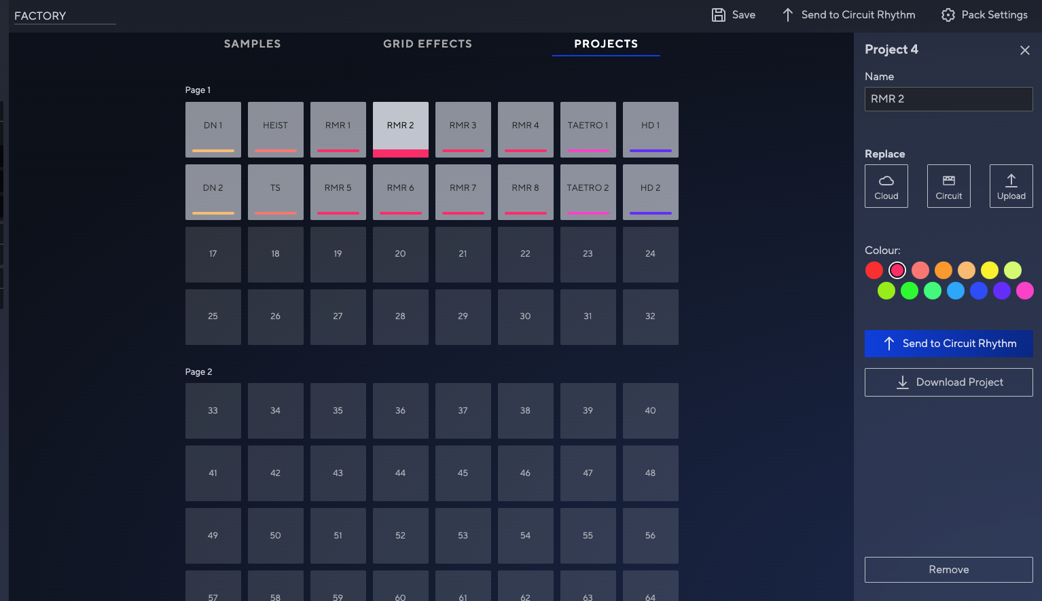Select the yellow colour swatch
This screenshot has width=1042, height=601.
989,270
